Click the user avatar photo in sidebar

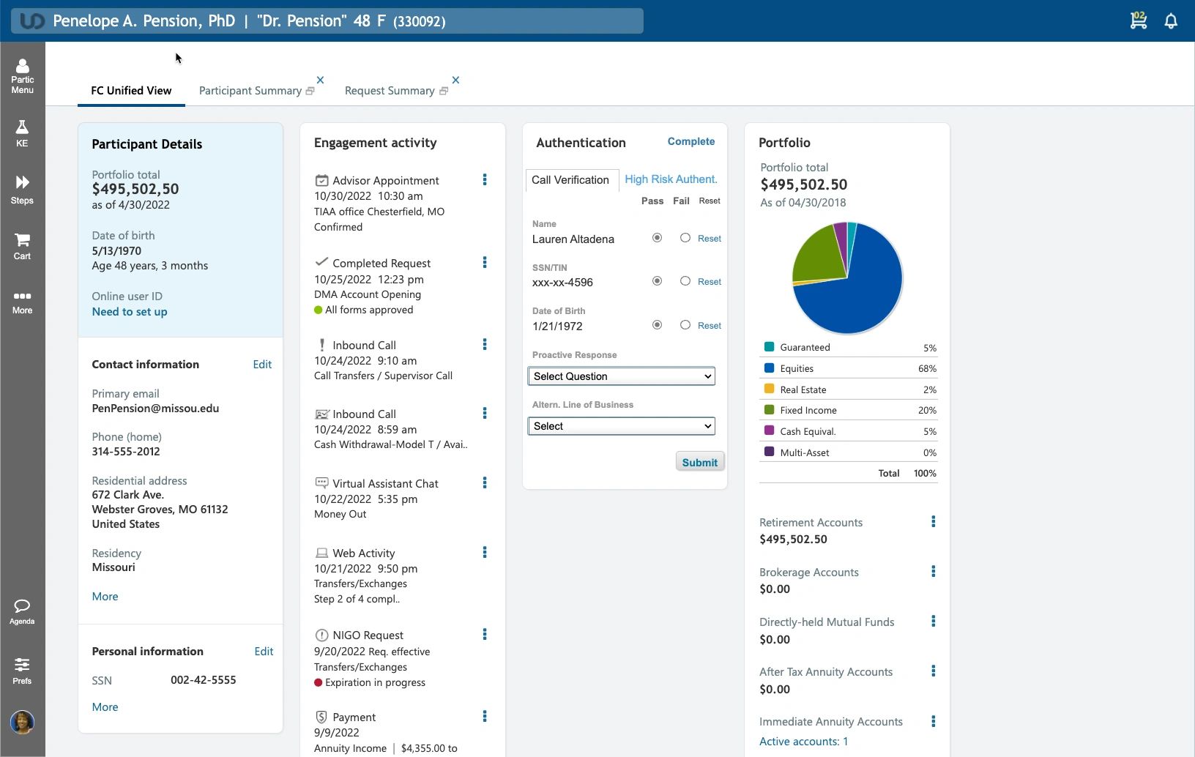click(22, 723)
